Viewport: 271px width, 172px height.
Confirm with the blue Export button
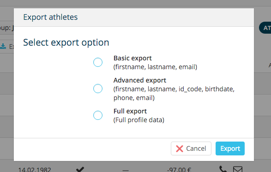point(230,148)
